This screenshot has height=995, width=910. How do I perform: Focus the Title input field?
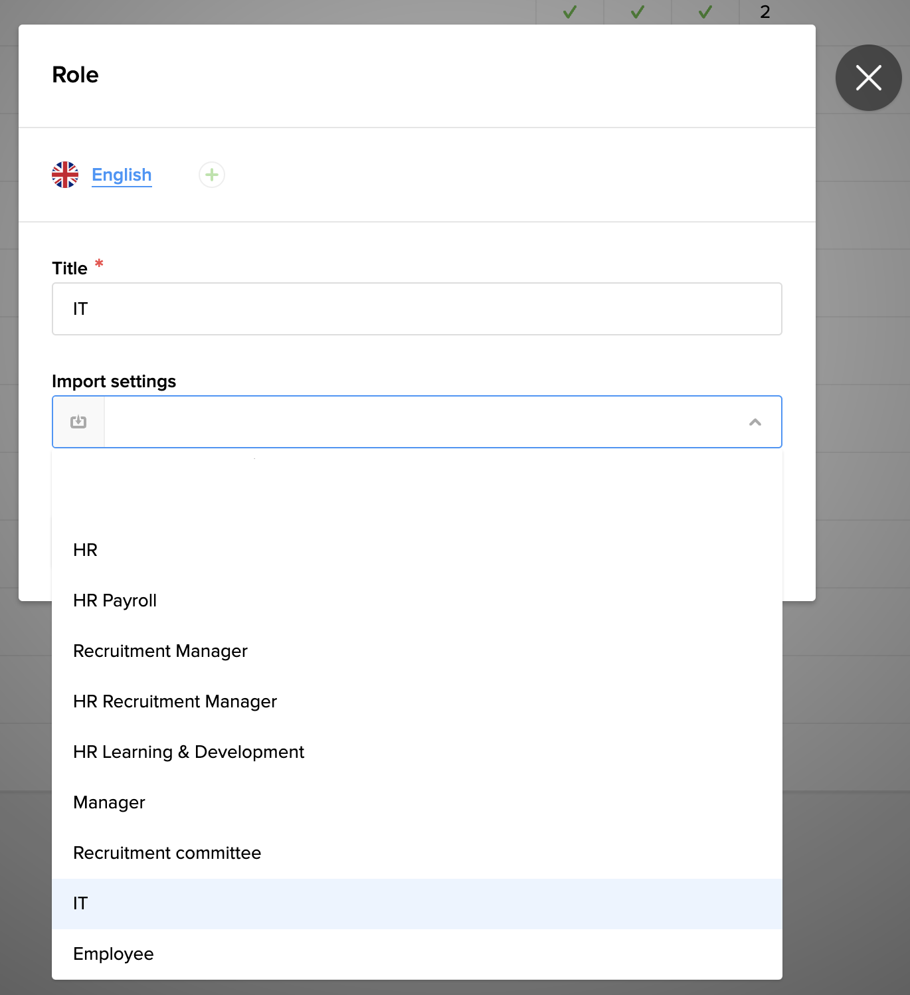pyautogui.click(x=416, y=309)
